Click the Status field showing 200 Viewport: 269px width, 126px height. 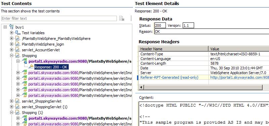[160, 25]
